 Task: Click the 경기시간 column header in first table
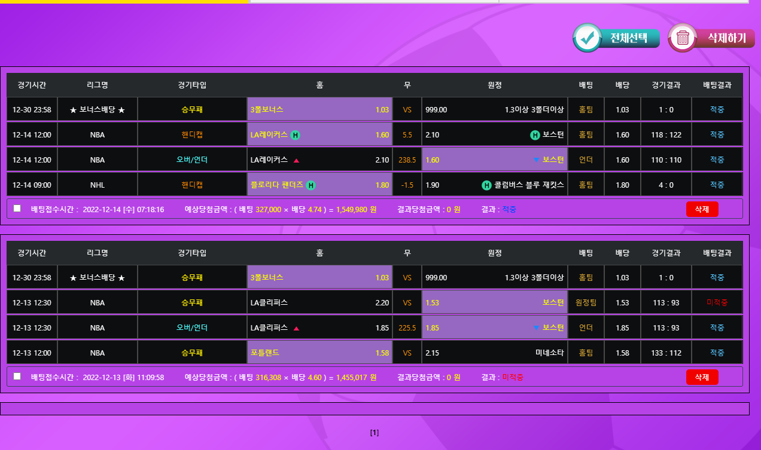coord(32,85)
